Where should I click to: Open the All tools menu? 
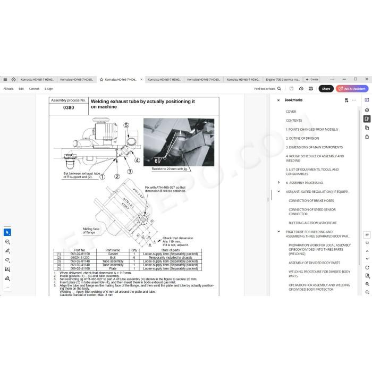pos(9,89)
